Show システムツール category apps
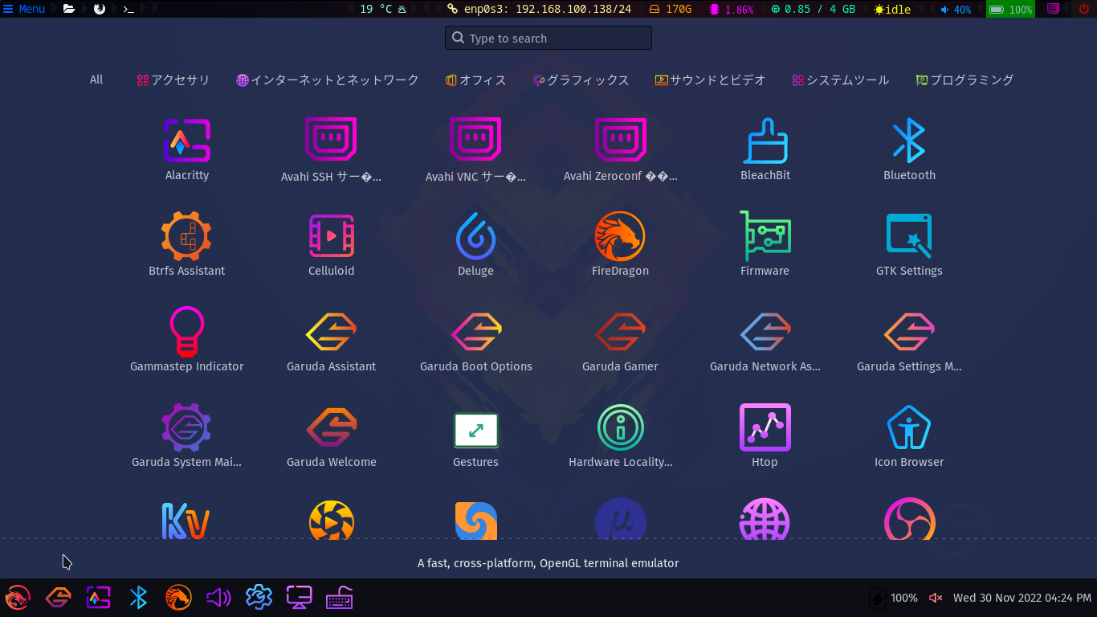 [840, 80]
